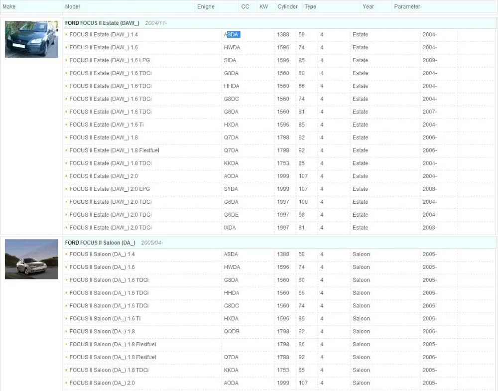
Task: Select highlighted engine code ASDA in Estate 1.4 row
Action: [x=232, y=35]
